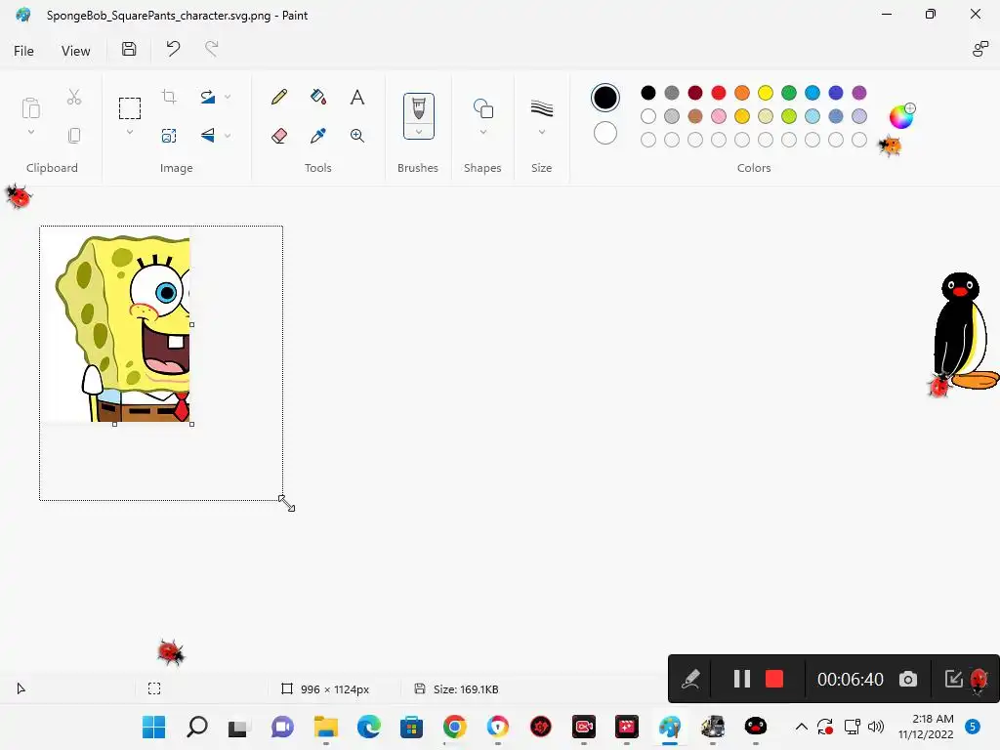The image size is (1000, 750).
Task: Click the Pingu penguin desktop pet
Action: coord(965,332)
